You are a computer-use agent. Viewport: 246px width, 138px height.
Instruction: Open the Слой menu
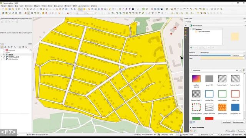pos(22,6)
